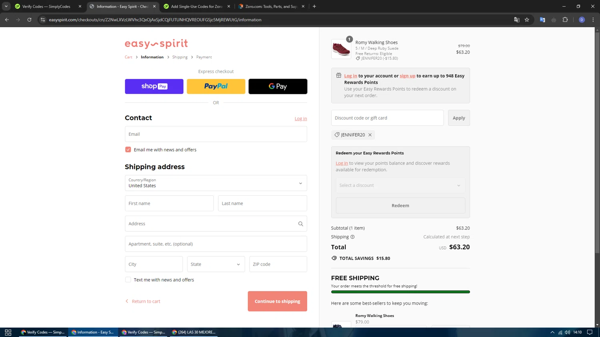This screenshot has width=600, height=337.
Task: Click the Payment breadcrumb step
Action: click(204, 57)
